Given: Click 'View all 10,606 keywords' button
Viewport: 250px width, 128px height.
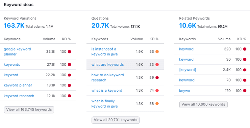Looking at the screenshot, I should point(203,105).
